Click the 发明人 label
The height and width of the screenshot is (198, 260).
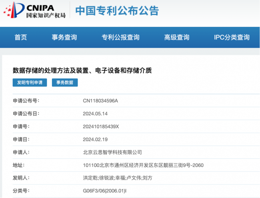21,178
